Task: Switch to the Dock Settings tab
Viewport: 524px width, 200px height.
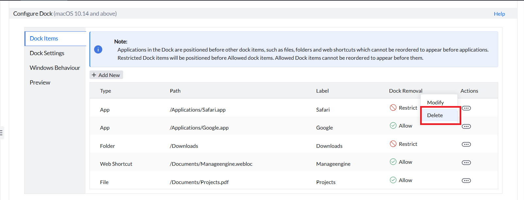Action: (47, 53)
